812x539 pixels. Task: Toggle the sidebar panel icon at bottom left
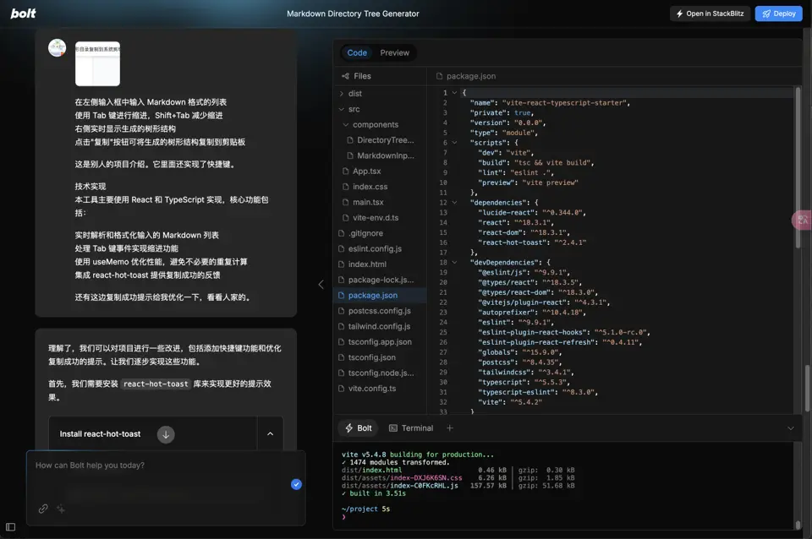[x=10, y=527]
